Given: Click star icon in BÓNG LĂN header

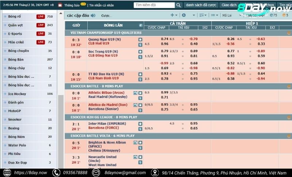Looking at the screenshot, I should pos(141,25).
